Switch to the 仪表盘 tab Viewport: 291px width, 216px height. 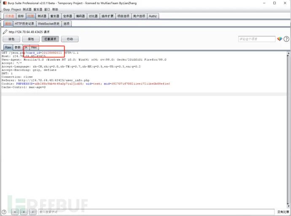pos(10,16)
